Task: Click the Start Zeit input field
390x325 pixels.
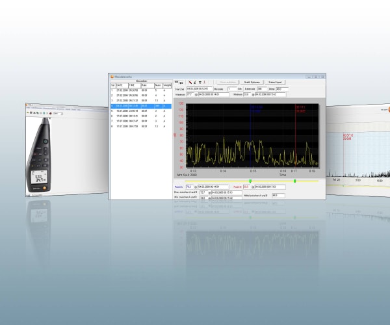Action: [199, 89]
